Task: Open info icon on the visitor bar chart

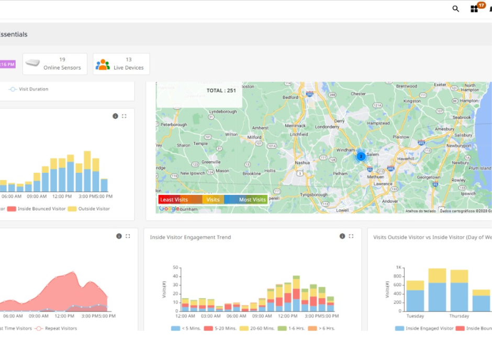Action: pos(115,116)
